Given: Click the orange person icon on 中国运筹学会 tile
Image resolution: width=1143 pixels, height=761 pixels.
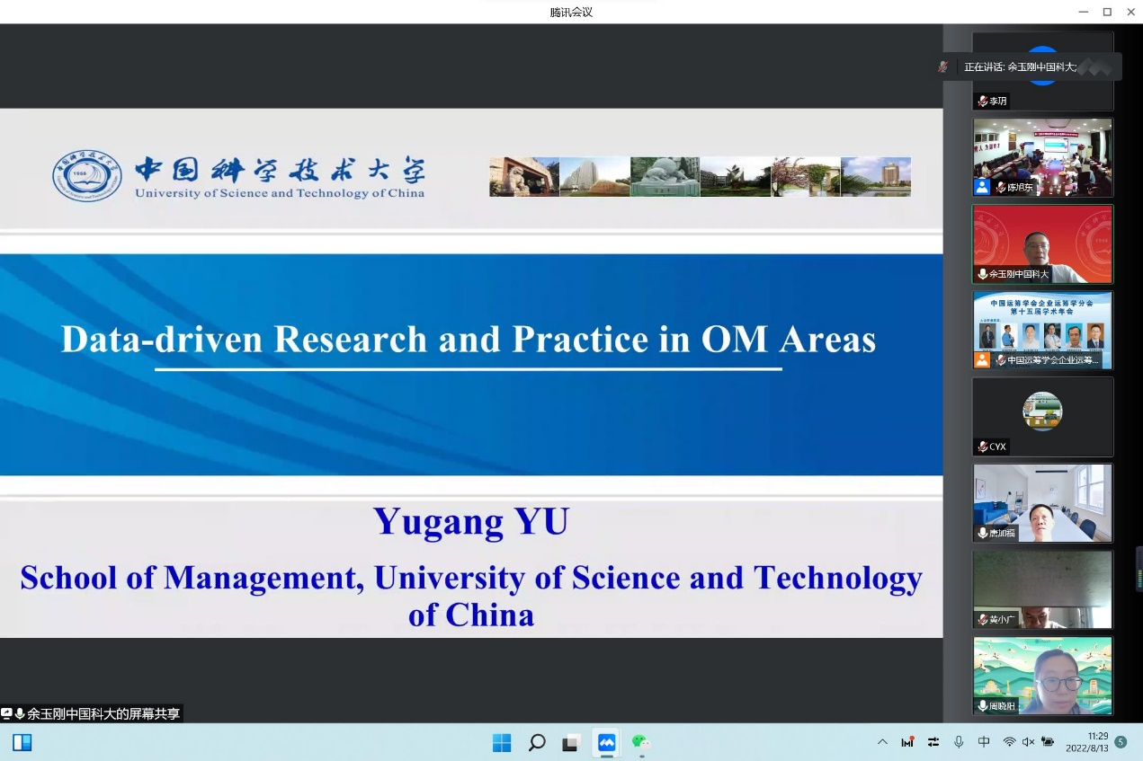Looking at the screenshot, I should [x=982, y=359].
